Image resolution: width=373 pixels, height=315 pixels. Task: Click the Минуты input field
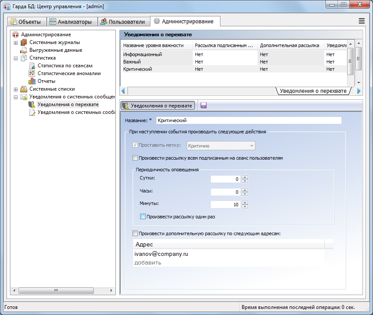coord(226,205)
